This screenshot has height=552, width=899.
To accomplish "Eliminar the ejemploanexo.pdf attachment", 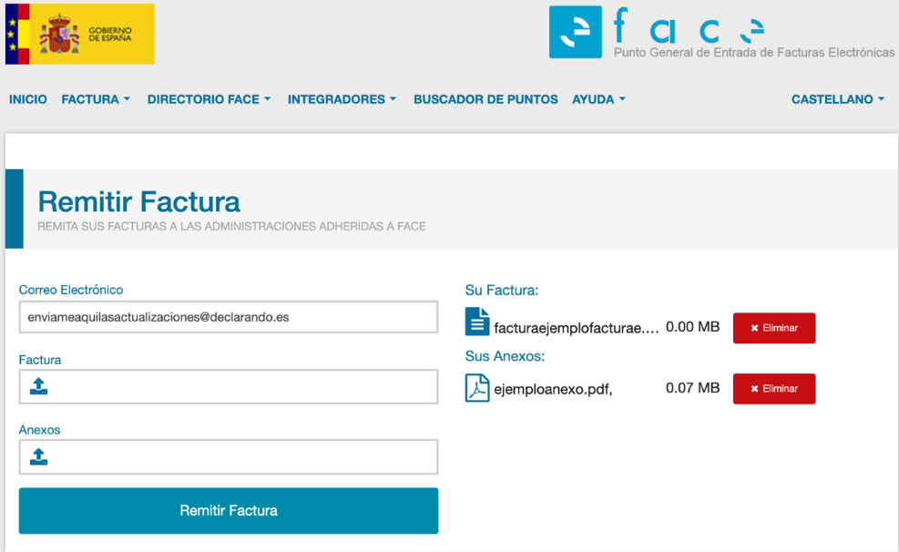I will (x=774, y=389).
